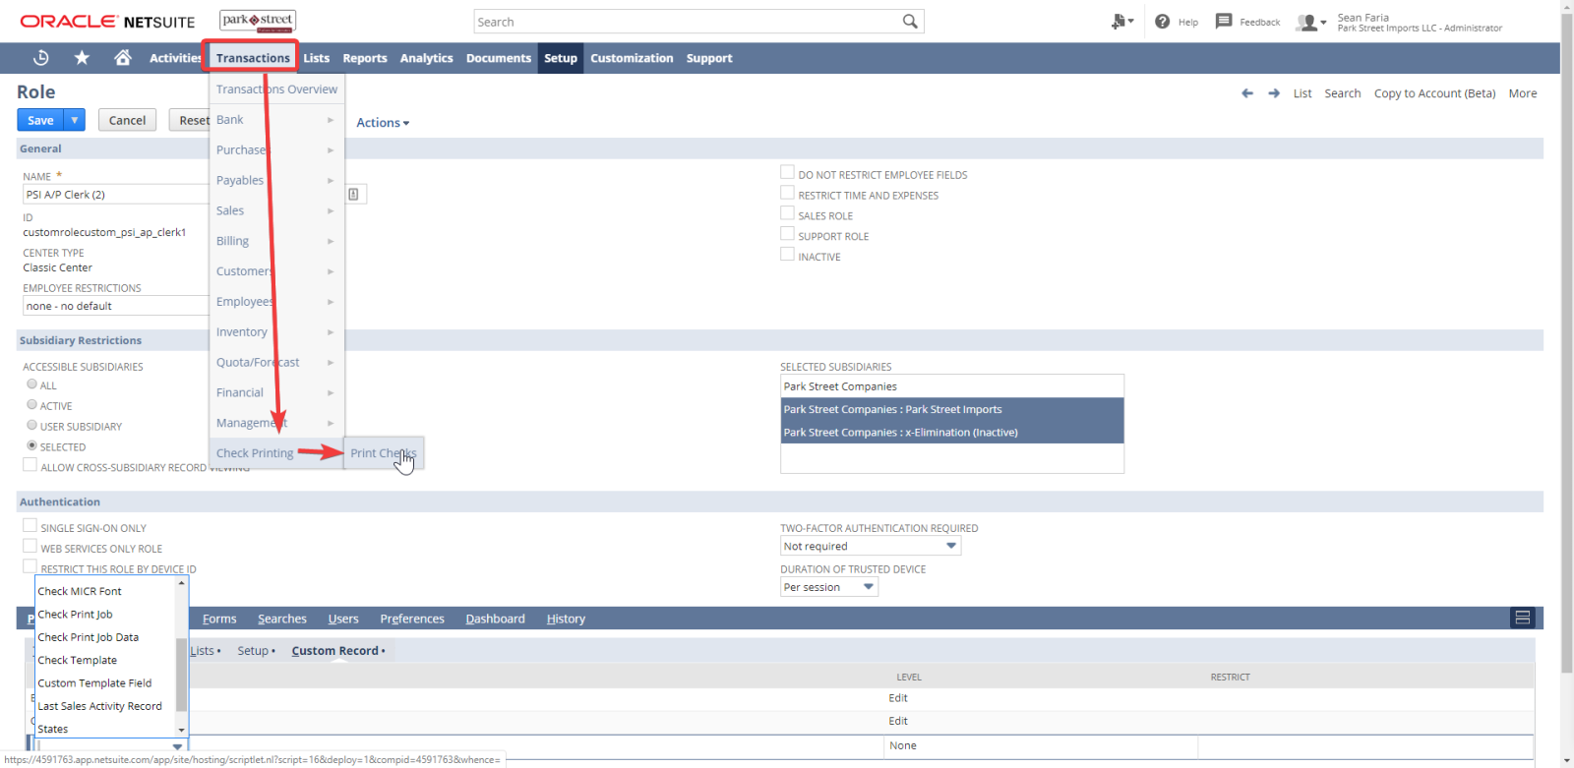Image resolution: width=1574 pixels, height=768 pixels.
Task: Select Print Checks submenu item
Action: coord(384,453)
